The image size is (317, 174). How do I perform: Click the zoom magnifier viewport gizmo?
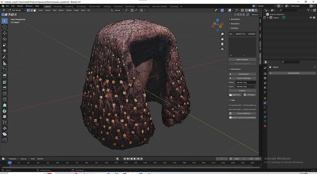coord(222,34)
